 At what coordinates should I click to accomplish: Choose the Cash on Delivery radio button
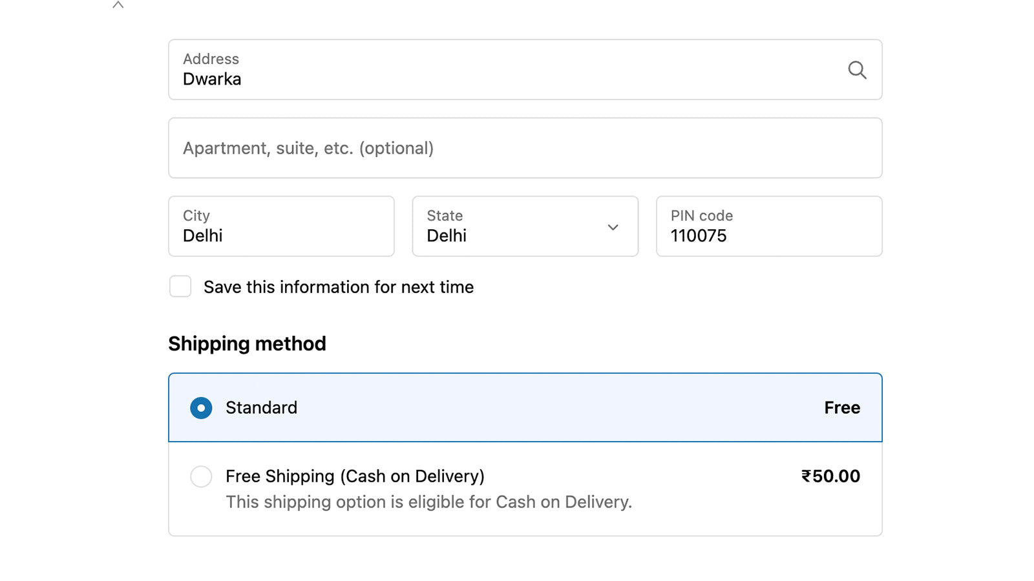[201, 476]
